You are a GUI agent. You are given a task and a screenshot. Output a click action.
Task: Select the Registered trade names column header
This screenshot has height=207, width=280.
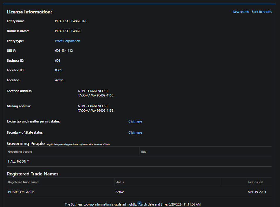coord(24,182)
